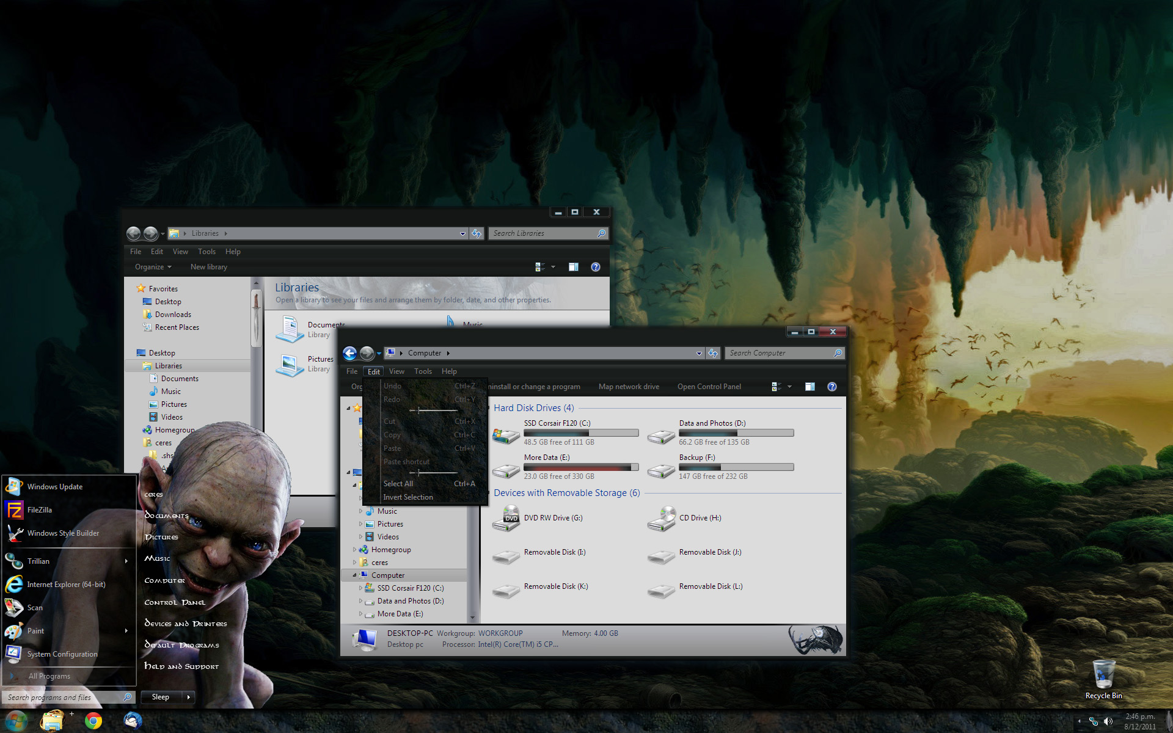Click Open Control Panel in the toolbar
This screenshot has height=733, width=1173.
[709, 386]
